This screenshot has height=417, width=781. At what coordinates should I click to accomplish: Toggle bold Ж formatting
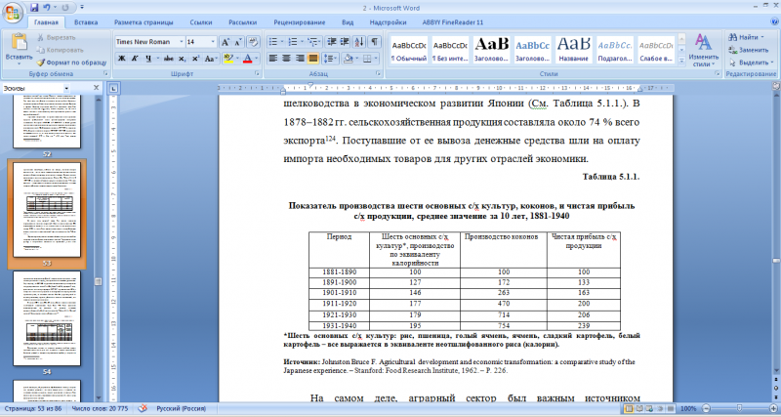click(x=121, y=59)
